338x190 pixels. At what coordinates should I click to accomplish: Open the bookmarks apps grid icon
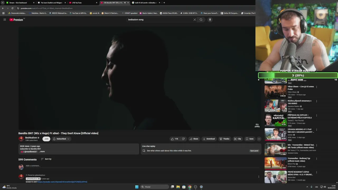tap(3, 13)
